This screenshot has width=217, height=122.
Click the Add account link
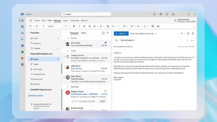pyautogui.click(x=36, y=95)
